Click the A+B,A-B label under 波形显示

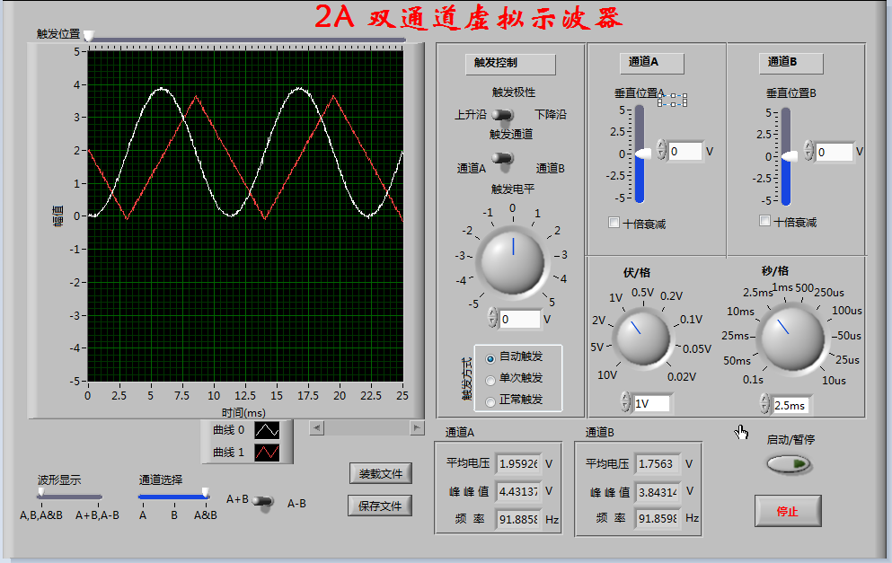(97, 515)
